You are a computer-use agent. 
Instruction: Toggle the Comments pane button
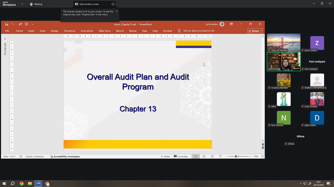pyautogui.click(x=181, y=156)
